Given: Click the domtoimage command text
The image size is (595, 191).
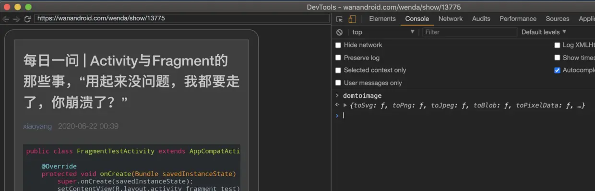Looking at the screenshot, I should coord(362,96).
